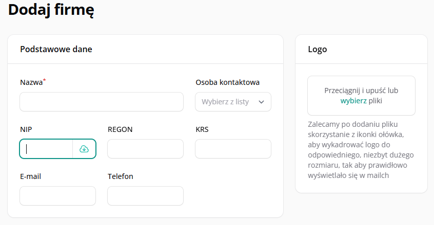The height and width of the screenshot is (225, 434).
Task: Click the 'Telefon' field label
Action: [x=121, y=176]
